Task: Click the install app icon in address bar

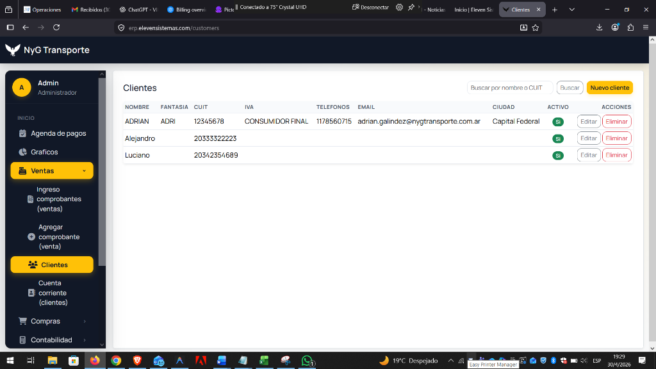Action: pos(523,28)
